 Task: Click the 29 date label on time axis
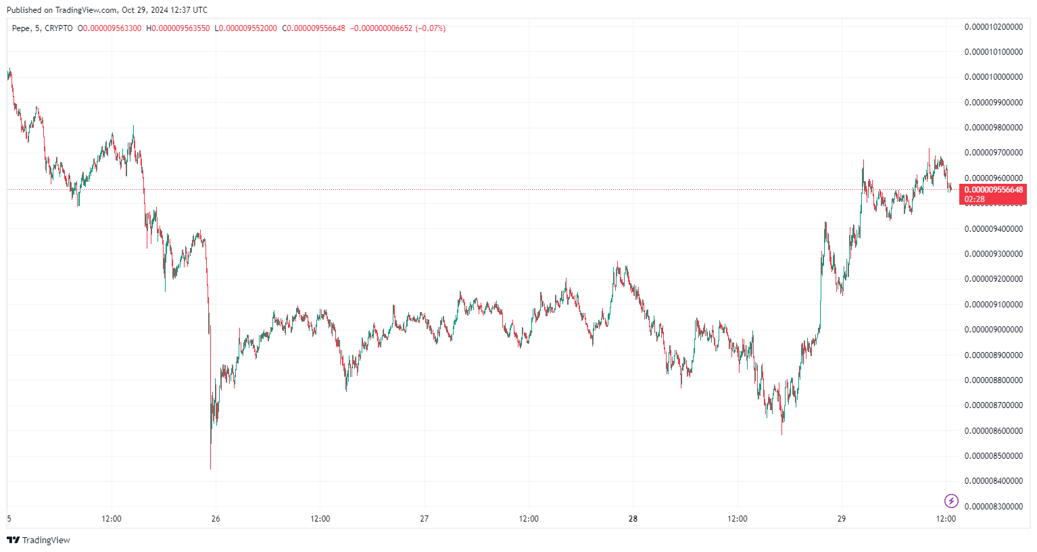(x=842, y=519)
